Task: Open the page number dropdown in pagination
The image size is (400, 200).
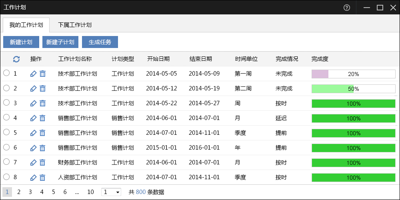Action: [111, 192]
